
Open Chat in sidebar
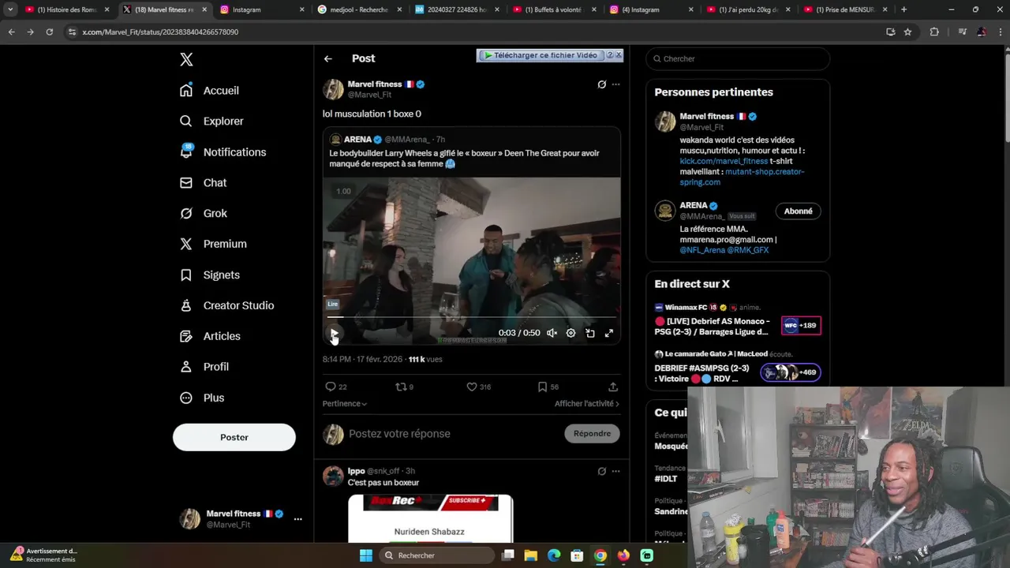tap(203, 182)
